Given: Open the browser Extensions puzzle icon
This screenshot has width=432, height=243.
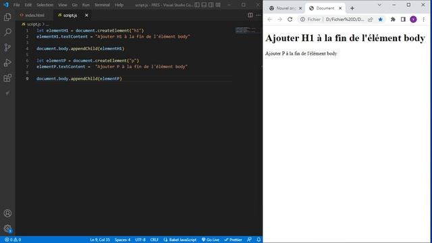Looking at the screenshot, I should [x=393, y=20].
